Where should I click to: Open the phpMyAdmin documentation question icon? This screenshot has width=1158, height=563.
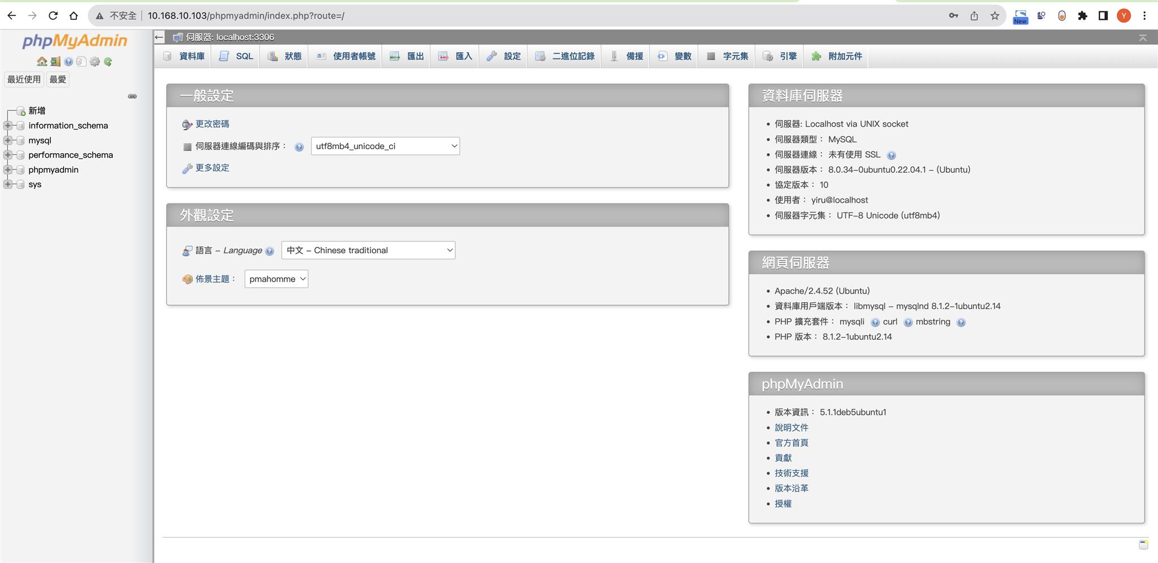68,62
